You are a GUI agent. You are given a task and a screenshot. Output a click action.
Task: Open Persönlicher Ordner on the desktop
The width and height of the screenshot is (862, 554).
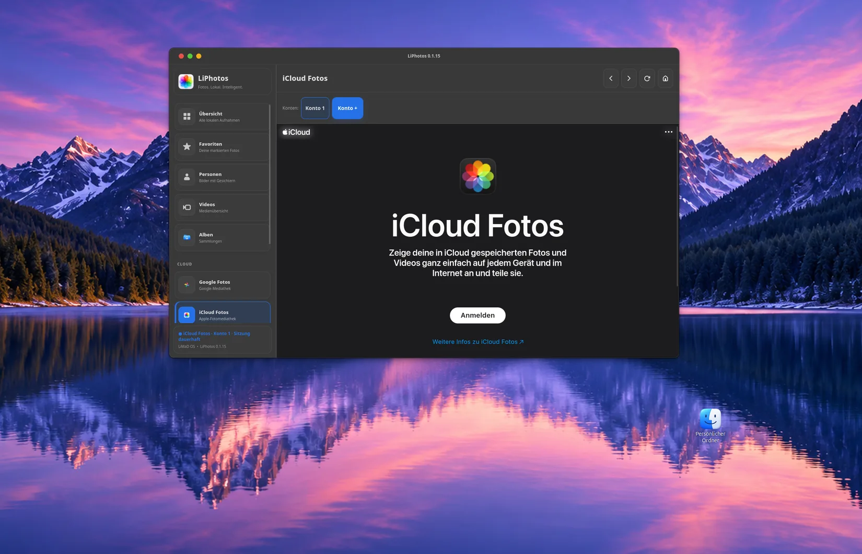(710, 426)
